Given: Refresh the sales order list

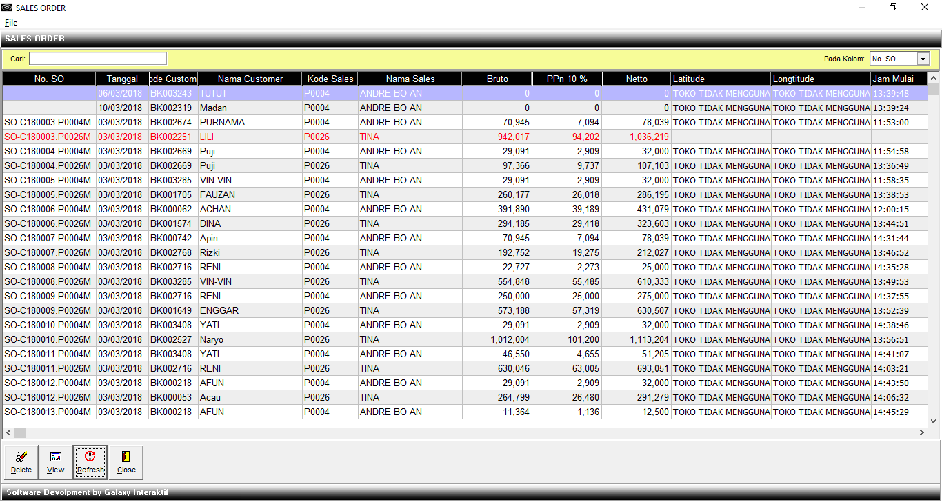Looking at the screenshot, I should click(x=90, y=462).
